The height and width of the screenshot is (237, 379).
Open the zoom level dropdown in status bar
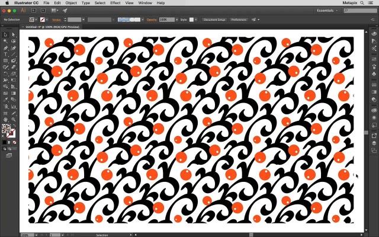tap(36, 235)
